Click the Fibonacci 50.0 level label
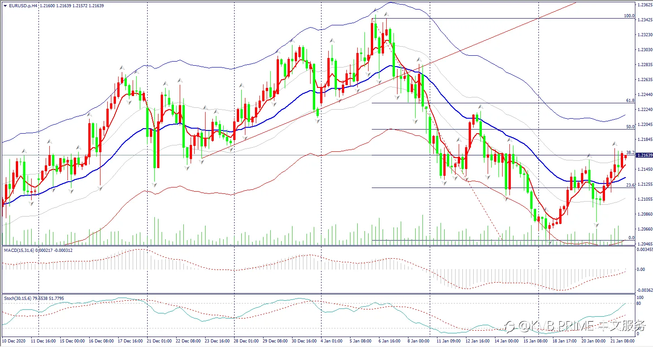The width and height of the screenshot is (653, 347). point(630,127)
